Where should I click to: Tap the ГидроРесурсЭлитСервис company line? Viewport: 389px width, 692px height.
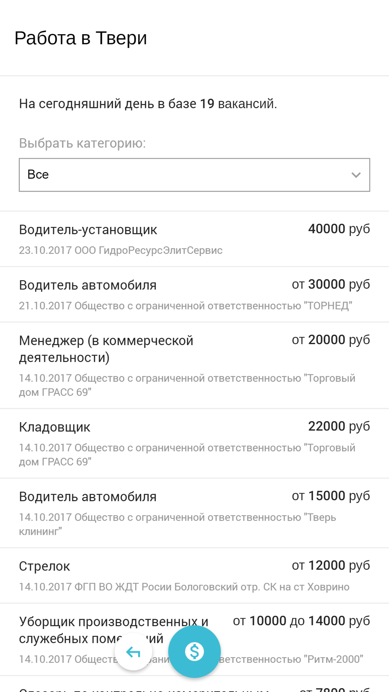[x=121, y=250]
